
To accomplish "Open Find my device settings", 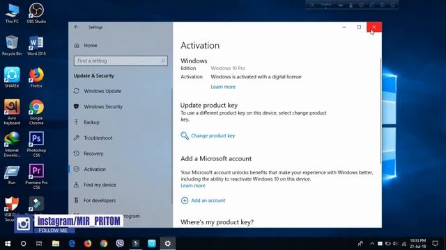I will coord(95,185).
